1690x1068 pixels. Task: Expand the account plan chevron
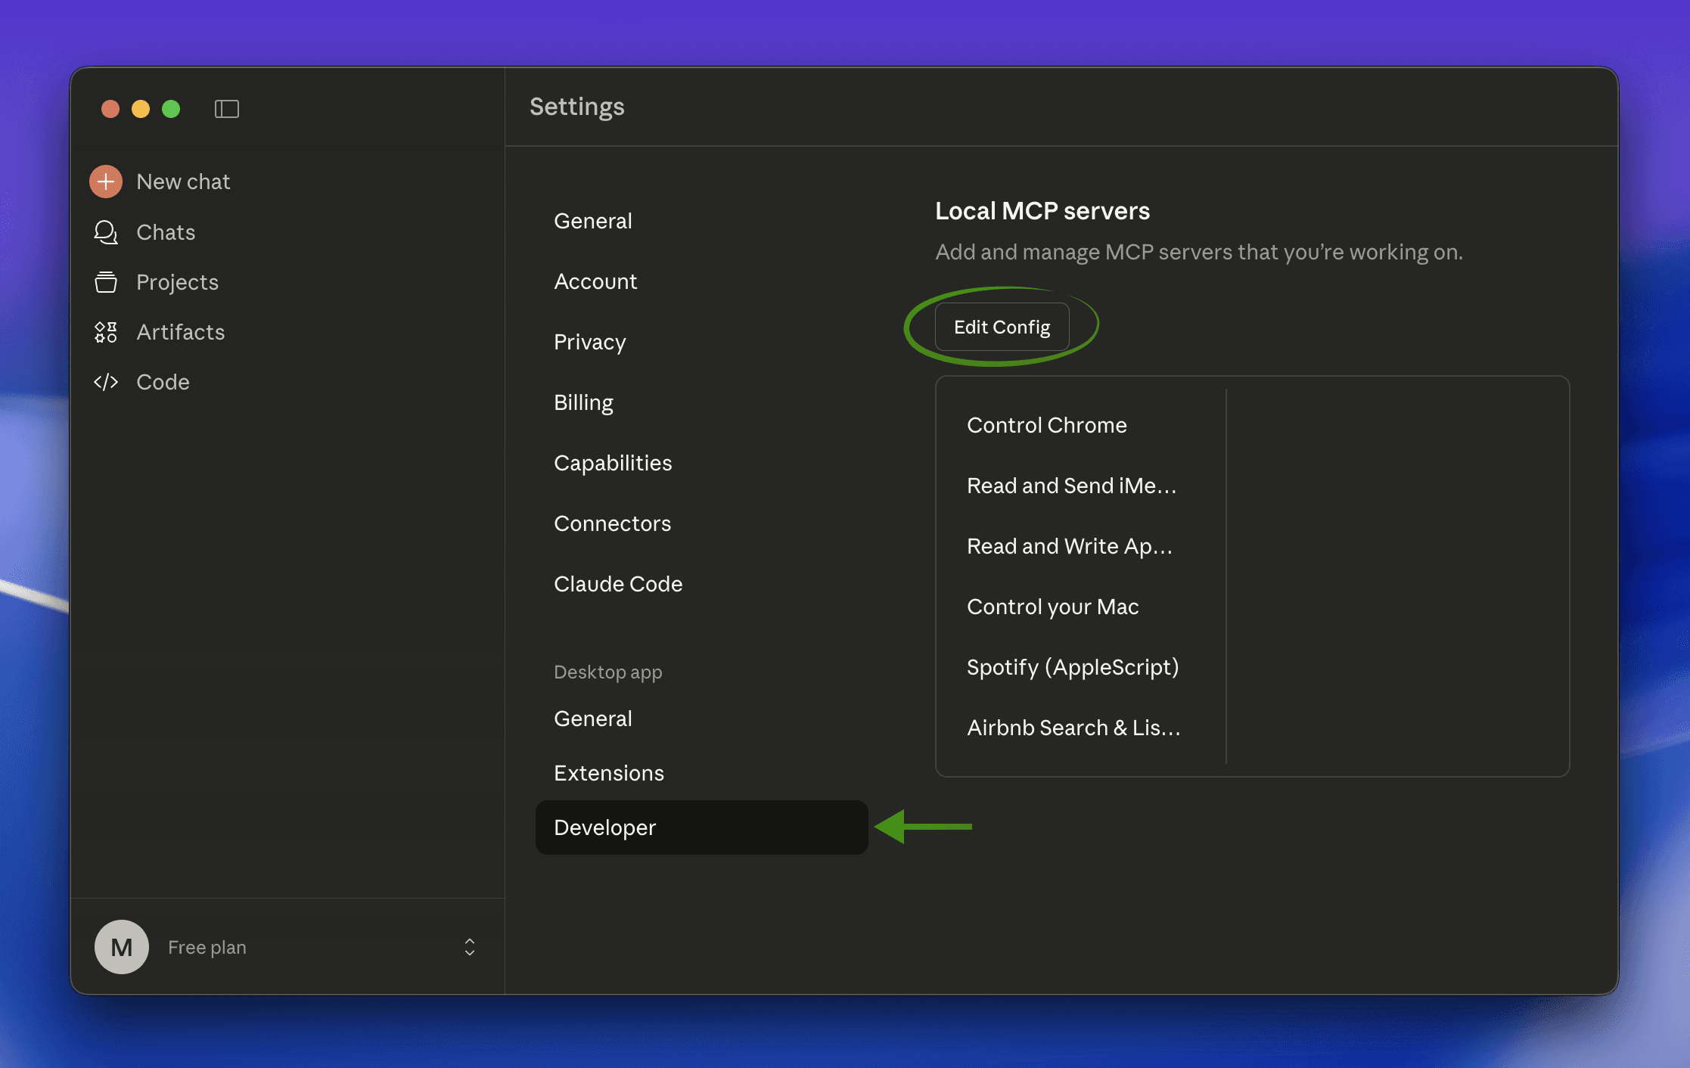pos(470,947)
